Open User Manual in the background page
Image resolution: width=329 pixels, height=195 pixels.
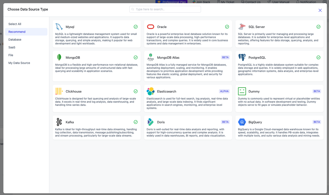click(278, 2)
